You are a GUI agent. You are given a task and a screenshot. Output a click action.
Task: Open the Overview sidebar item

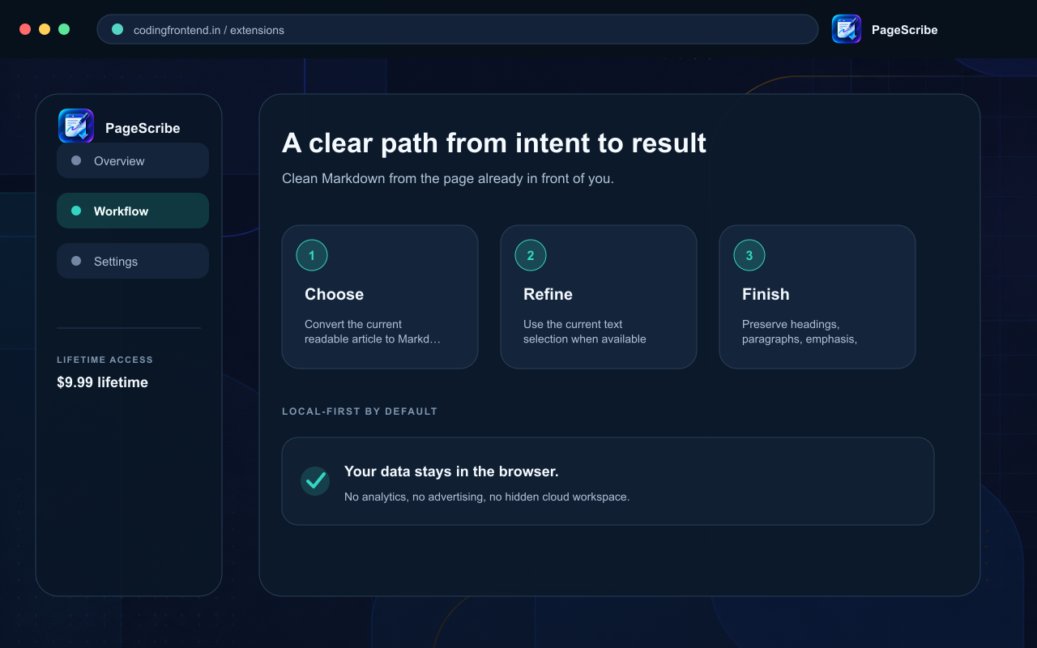tap(133, 160)
